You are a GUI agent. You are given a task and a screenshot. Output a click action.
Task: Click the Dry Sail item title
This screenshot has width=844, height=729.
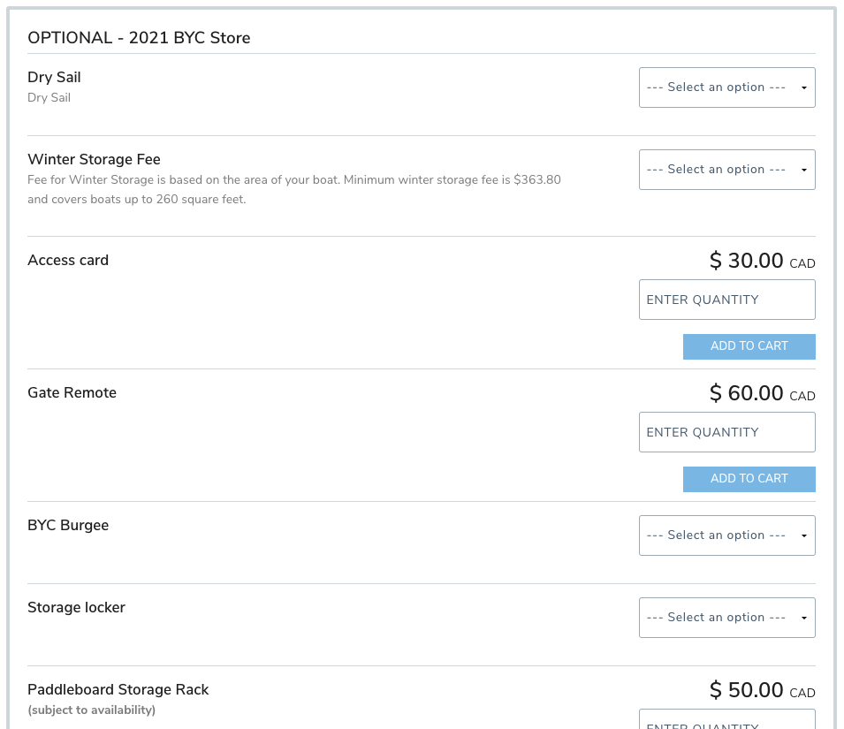point(54,78)
